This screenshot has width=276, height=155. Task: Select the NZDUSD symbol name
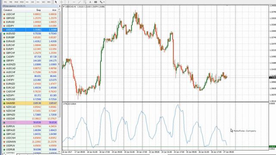[x=10, y=99]
